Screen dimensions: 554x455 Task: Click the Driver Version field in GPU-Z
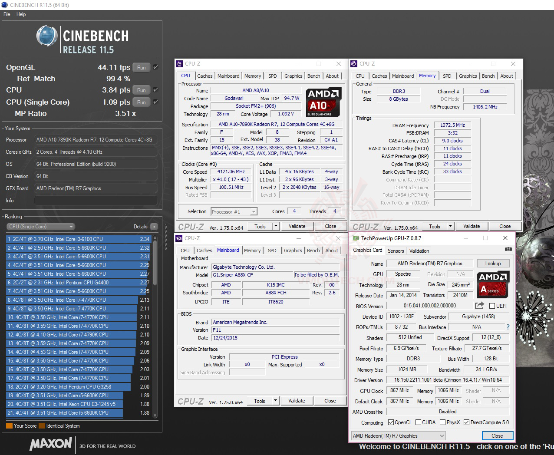(x=448, y=380)
